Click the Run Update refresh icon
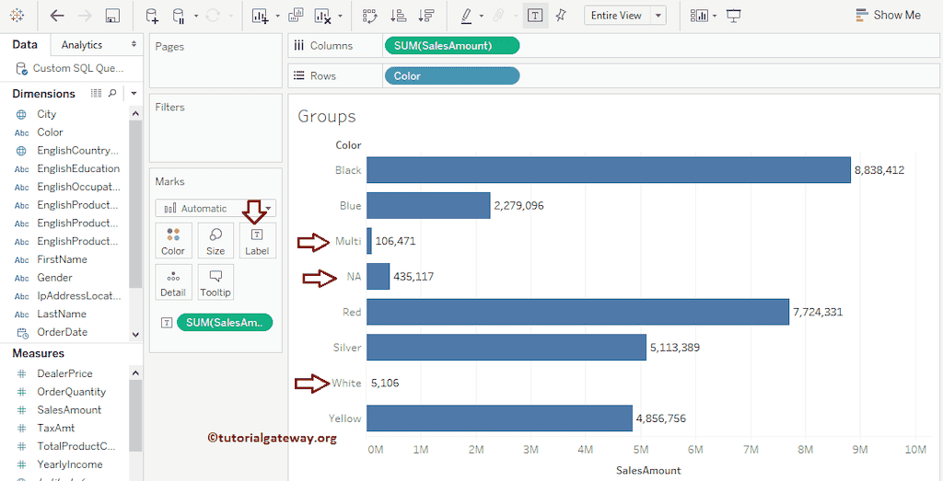The height and width of the screenshot is (481, 943). pos(213,16)
